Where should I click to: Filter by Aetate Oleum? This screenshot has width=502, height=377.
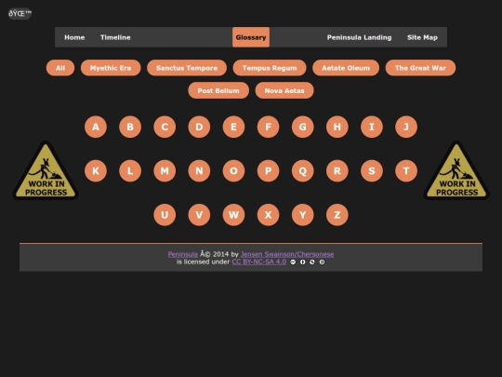(x=346, y=68)
